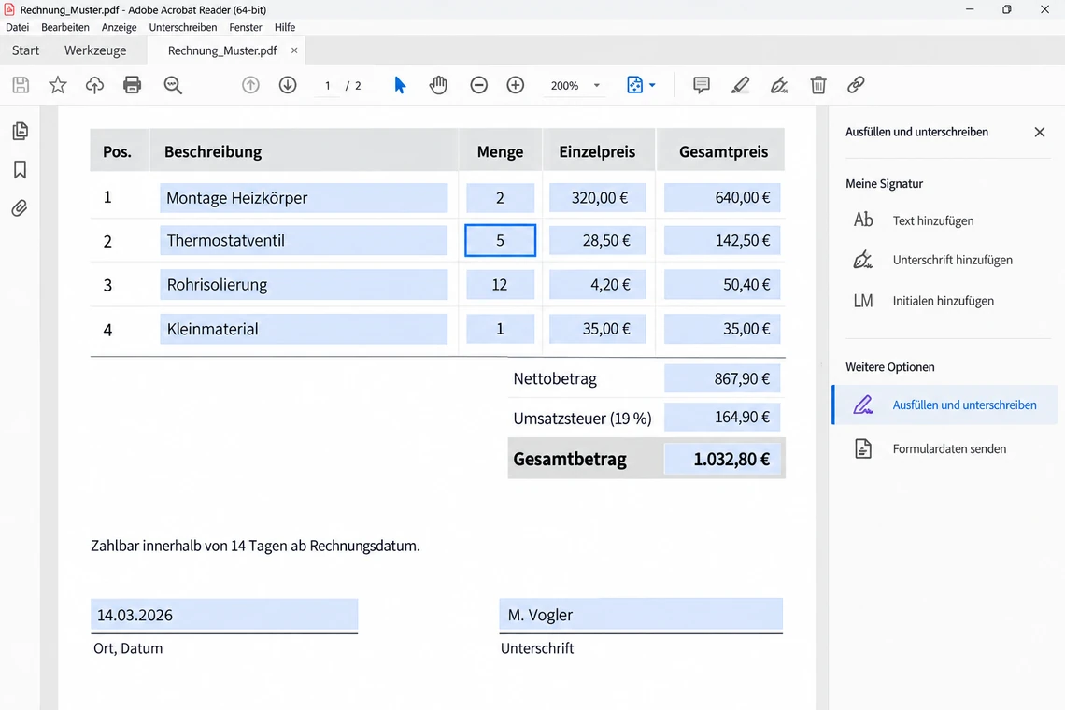Screen dimensions: 1065x710
Task: Open the find text magnifier icon
Action: pos(173,85)
